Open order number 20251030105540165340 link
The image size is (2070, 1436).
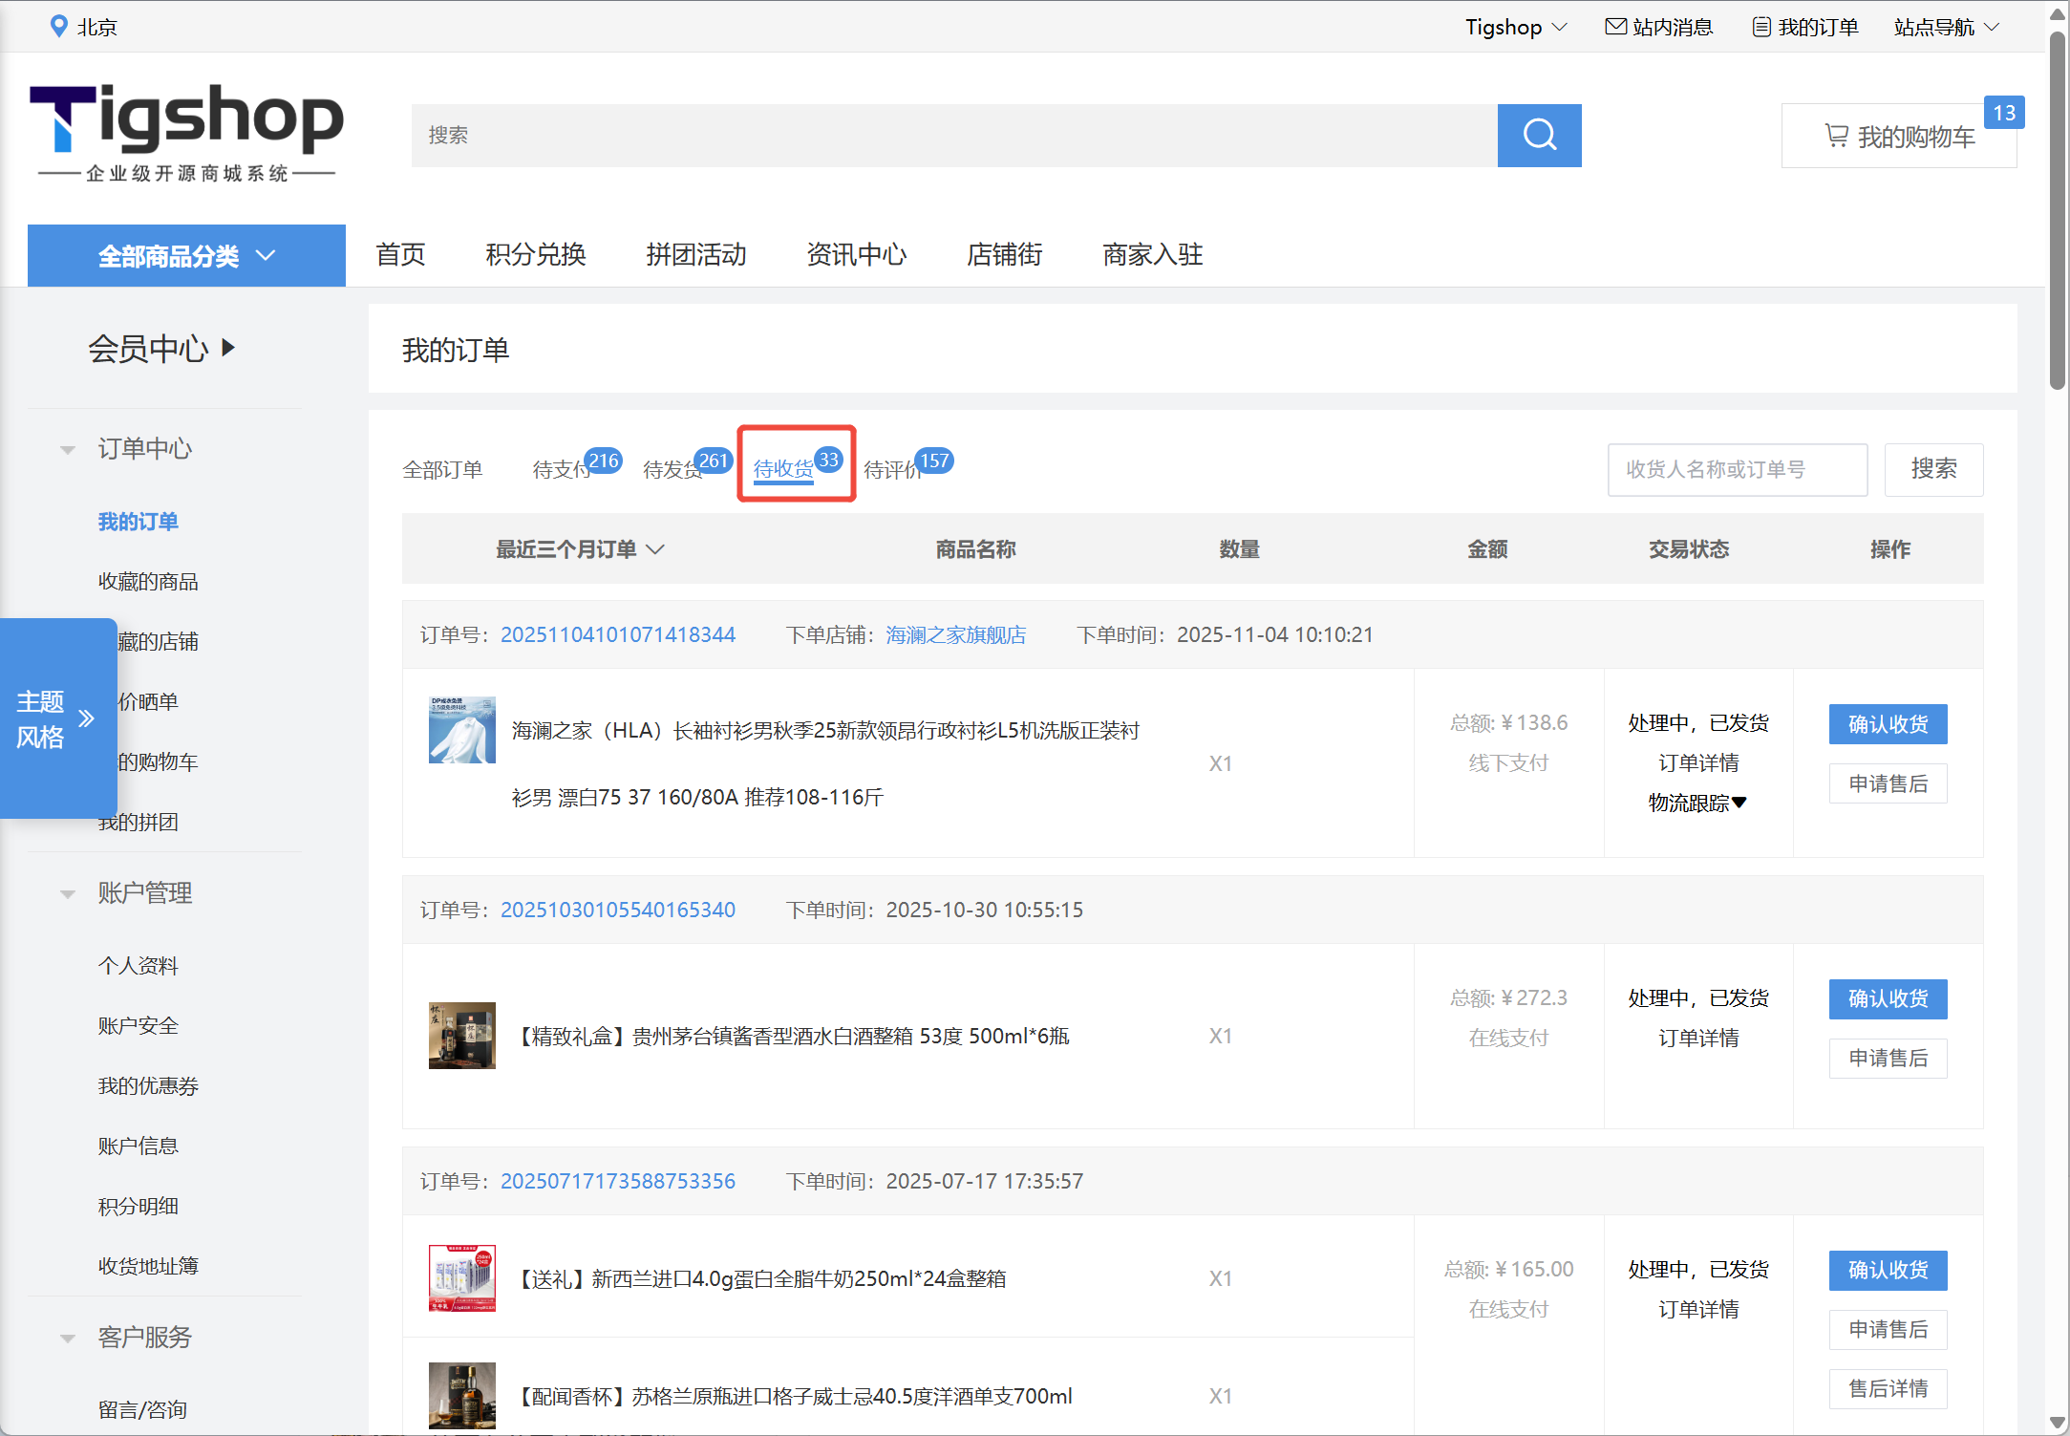617,910
